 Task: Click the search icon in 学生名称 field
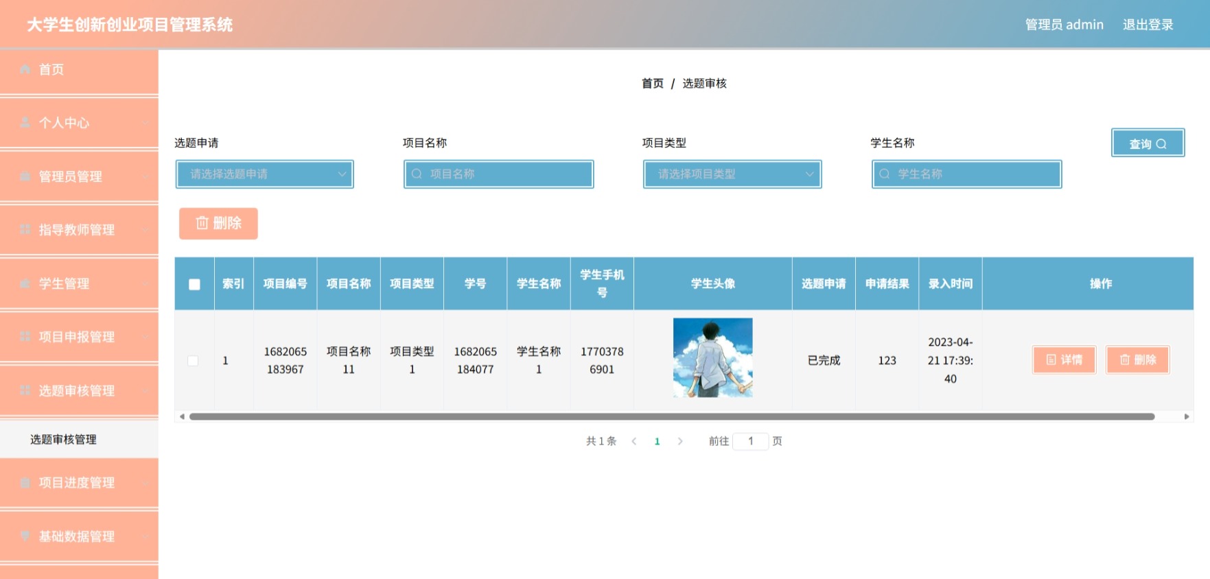(885, 174)
